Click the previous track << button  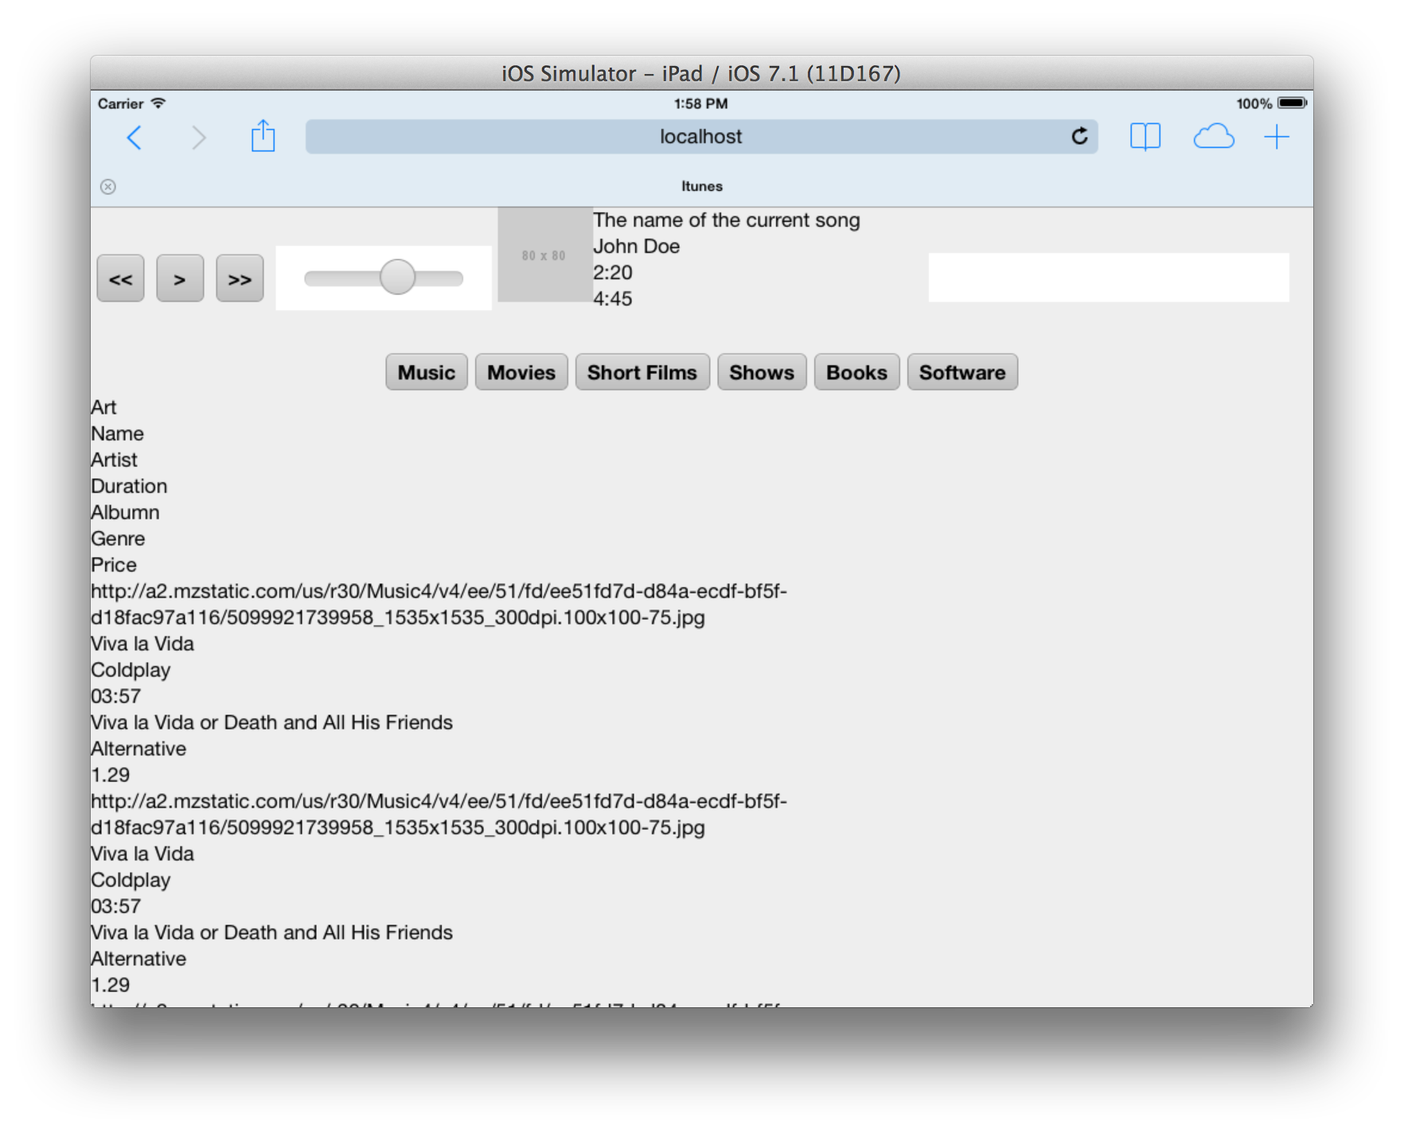pyautogui.click(x=120, y=278)
